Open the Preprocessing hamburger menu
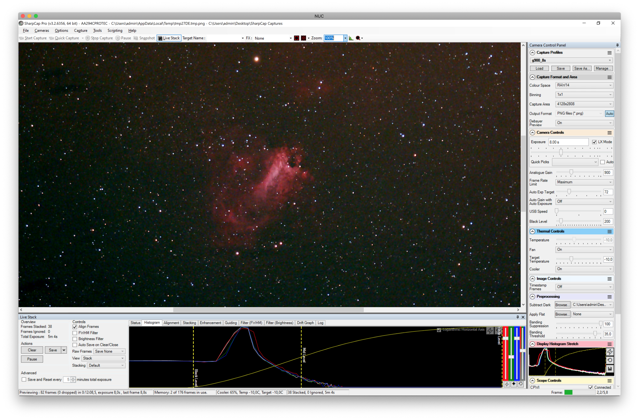The height and width of the screenshot is (420, 639). click(x=609, y=297)
